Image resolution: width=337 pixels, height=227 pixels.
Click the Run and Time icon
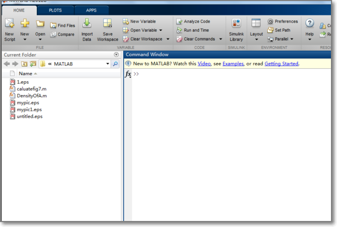(x=179, y=30)
